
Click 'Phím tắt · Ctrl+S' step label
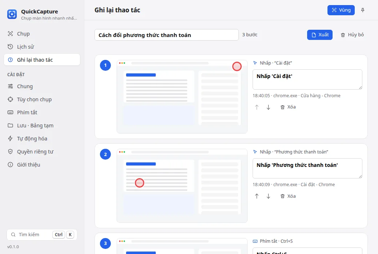click(276, 241)
